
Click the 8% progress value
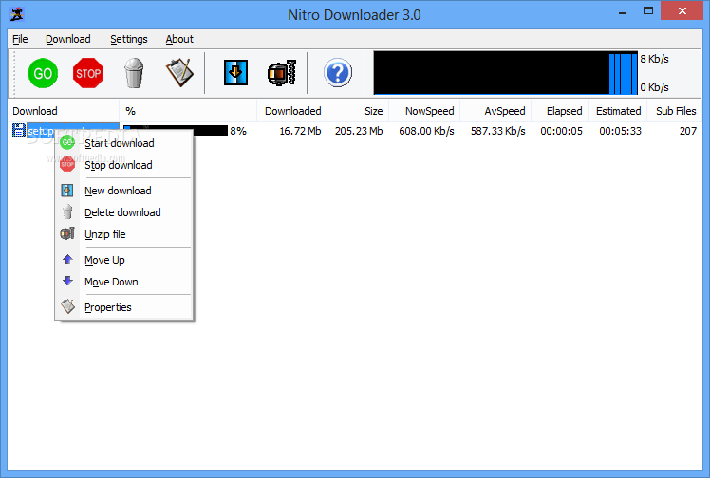[x=238, y=131]
